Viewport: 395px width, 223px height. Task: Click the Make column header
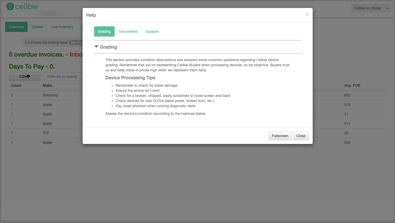coord(47,85)
